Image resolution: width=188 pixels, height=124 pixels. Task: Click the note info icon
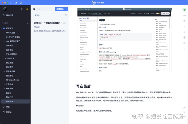click(184, 37)
